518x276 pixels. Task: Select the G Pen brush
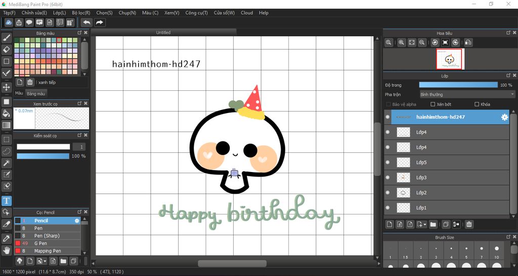pos(47,243)
